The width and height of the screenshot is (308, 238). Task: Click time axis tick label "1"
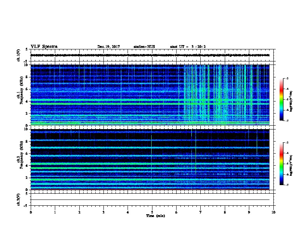(x=55, y=212)
